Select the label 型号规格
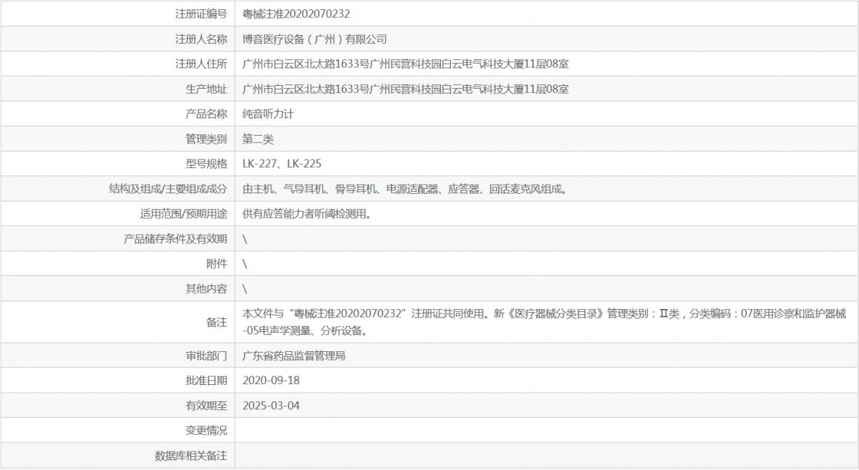Image resolution: width=859 pixels, height=470 pixels. pos(206,164)
